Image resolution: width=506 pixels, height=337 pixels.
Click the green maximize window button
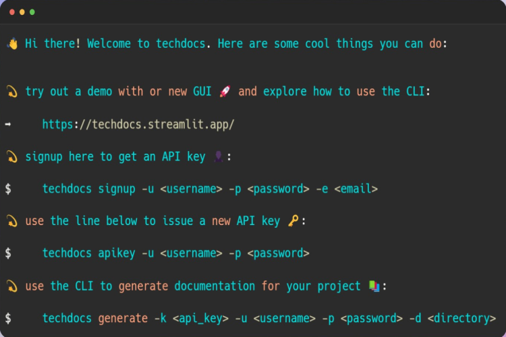tap(32, 12)
